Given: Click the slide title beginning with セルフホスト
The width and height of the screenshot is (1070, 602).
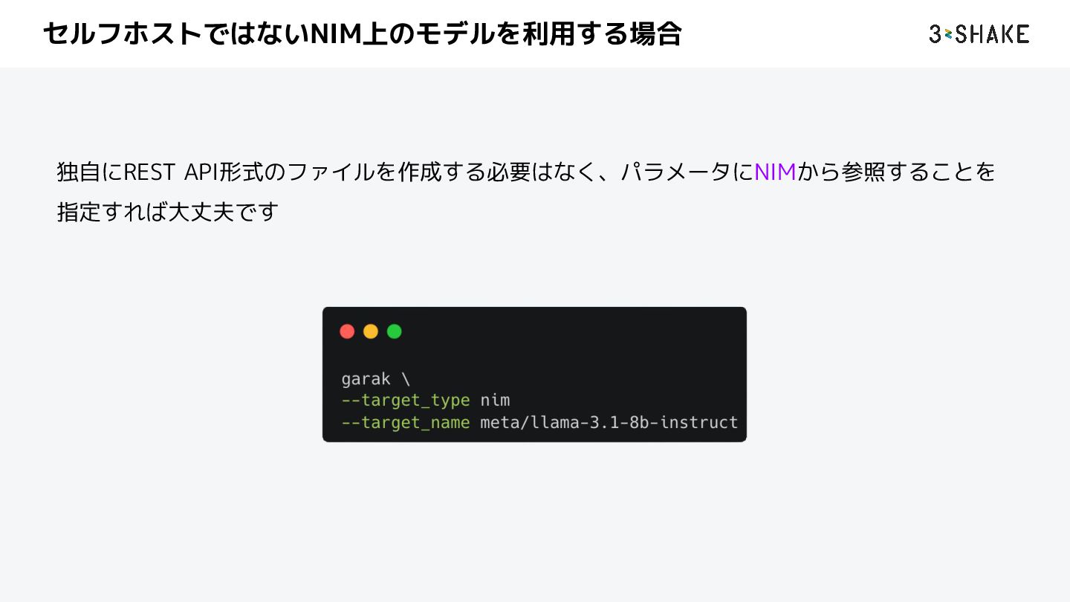Looking at the screenshot, I should 362,34.
